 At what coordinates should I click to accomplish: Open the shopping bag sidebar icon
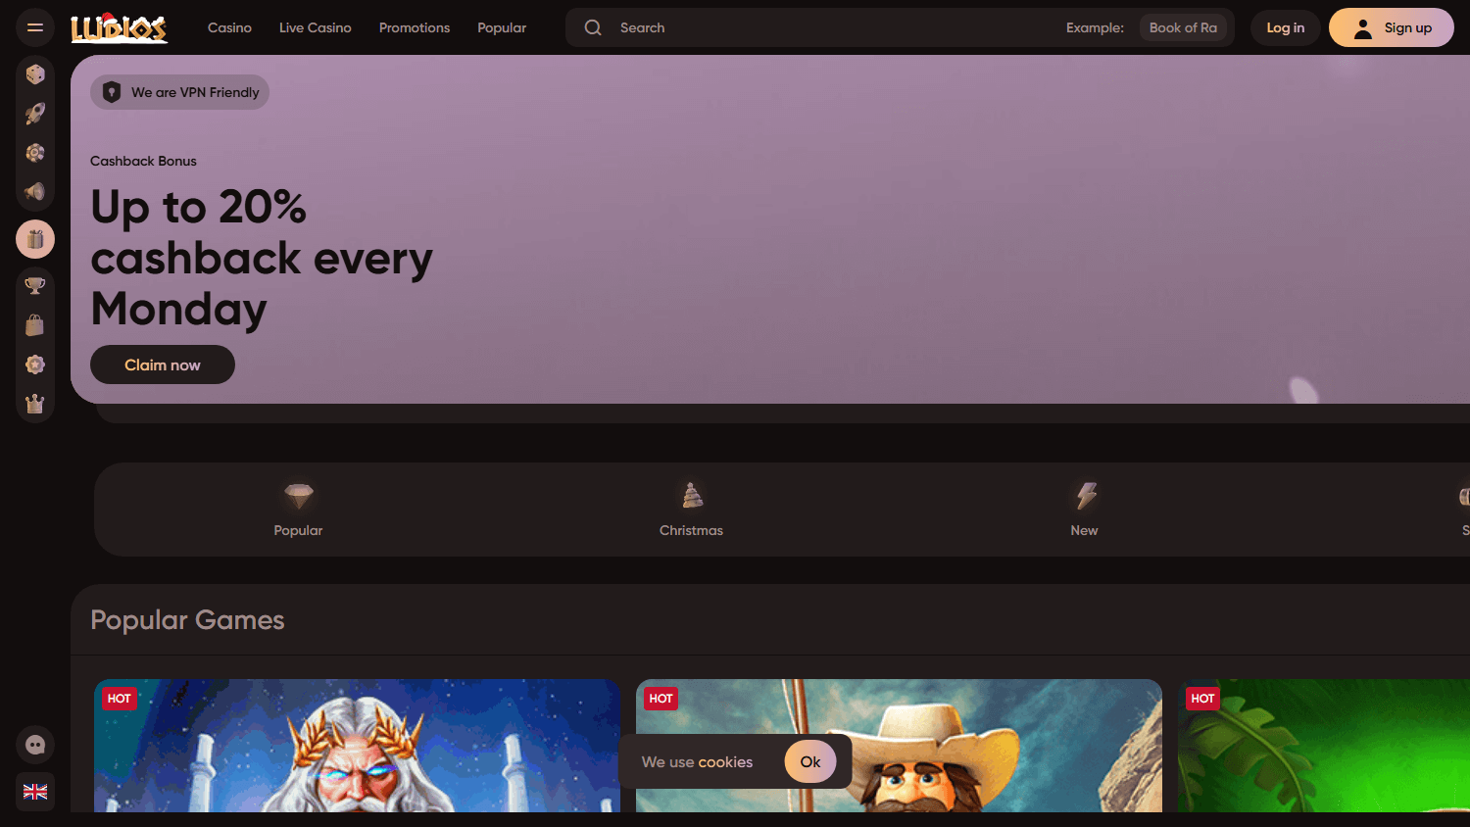click(35, 325)
